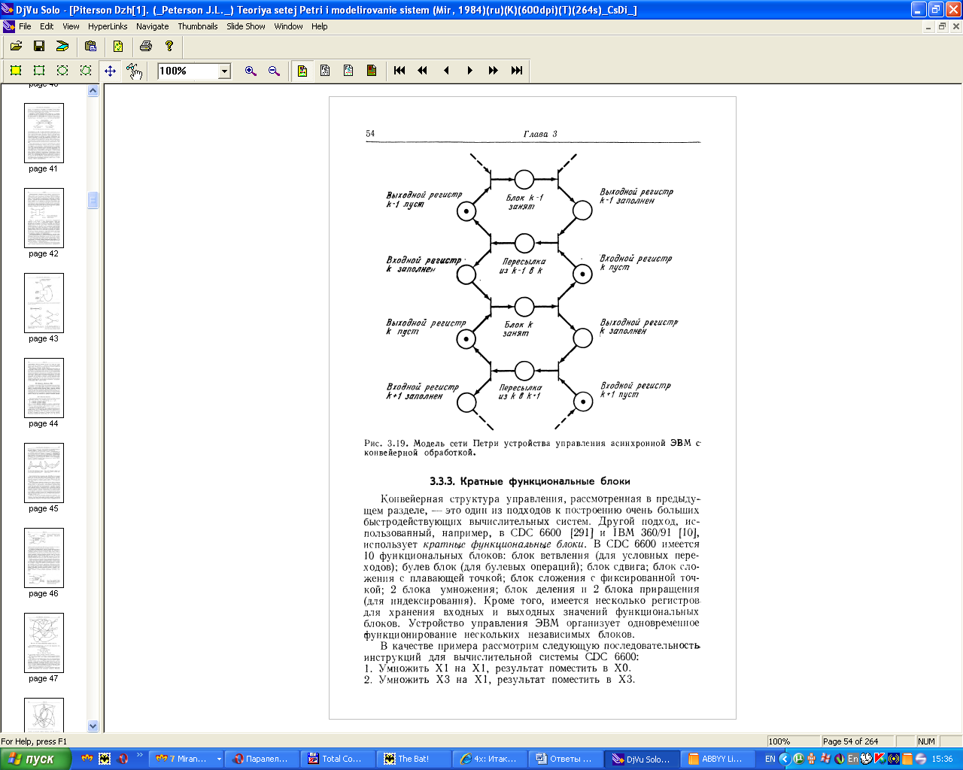
Task: Select the polygon hyperlink tool
Action: coord(86,71)
